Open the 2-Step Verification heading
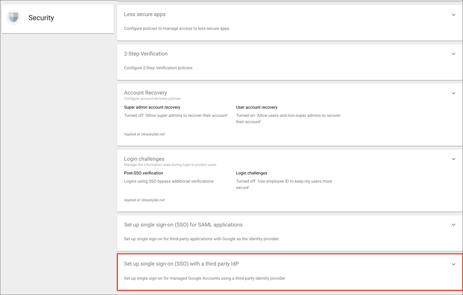This screenshot has height=295, width=463. tap(146, 54)
